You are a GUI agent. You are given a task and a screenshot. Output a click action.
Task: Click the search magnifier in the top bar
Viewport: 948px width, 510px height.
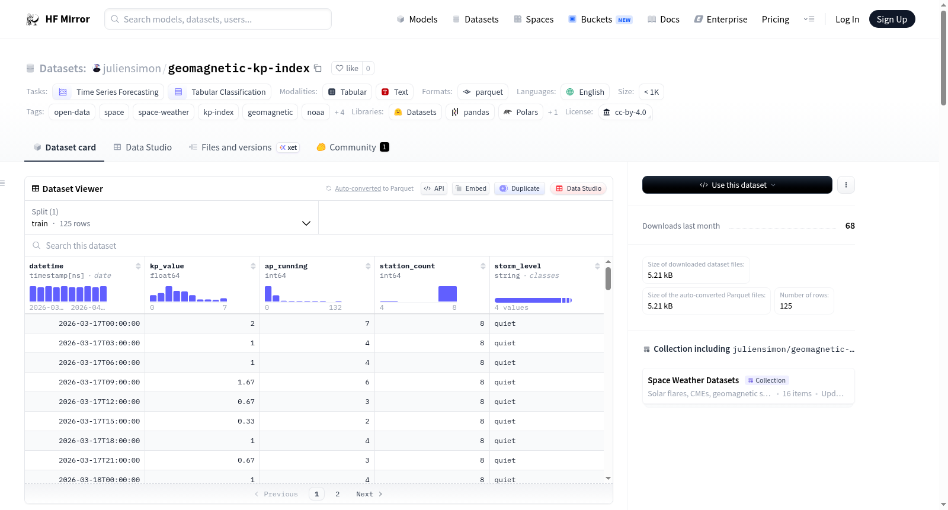pos(115,19)
